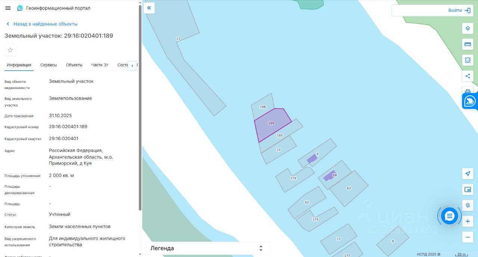Add parcel to favorites with star
The width and height of the screenshot is (478, 257).
tap(10, 50)
